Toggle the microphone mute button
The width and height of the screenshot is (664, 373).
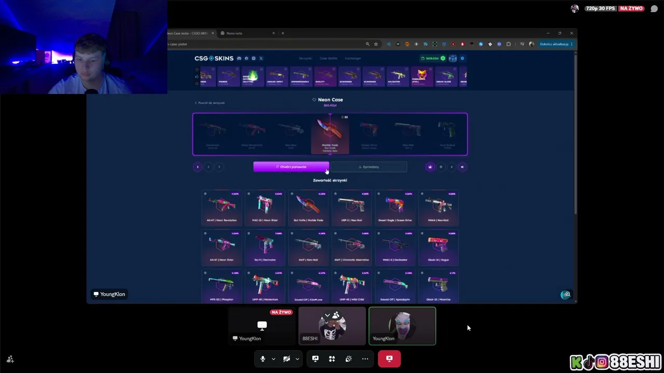[x=262, y=358]
